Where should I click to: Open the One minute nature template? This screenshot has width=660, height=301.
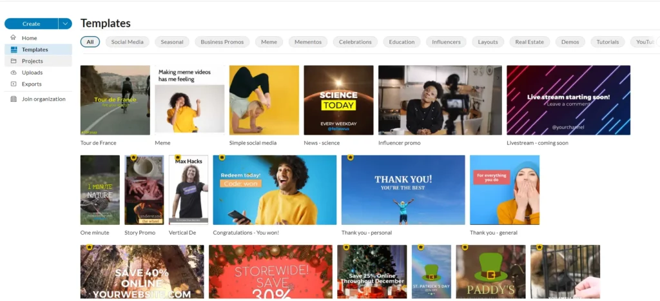pyautogui.click(x=100, y=190)
